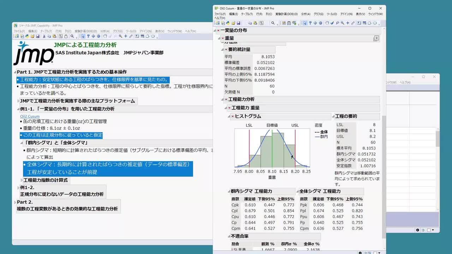Click the Ppk 推定値 cell 0.606

point(318,205)
